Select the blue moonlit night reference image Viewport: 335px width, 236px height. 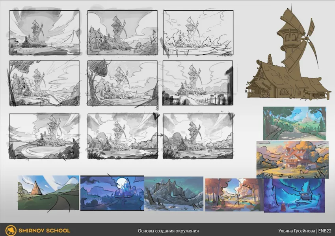click(112, 193)
